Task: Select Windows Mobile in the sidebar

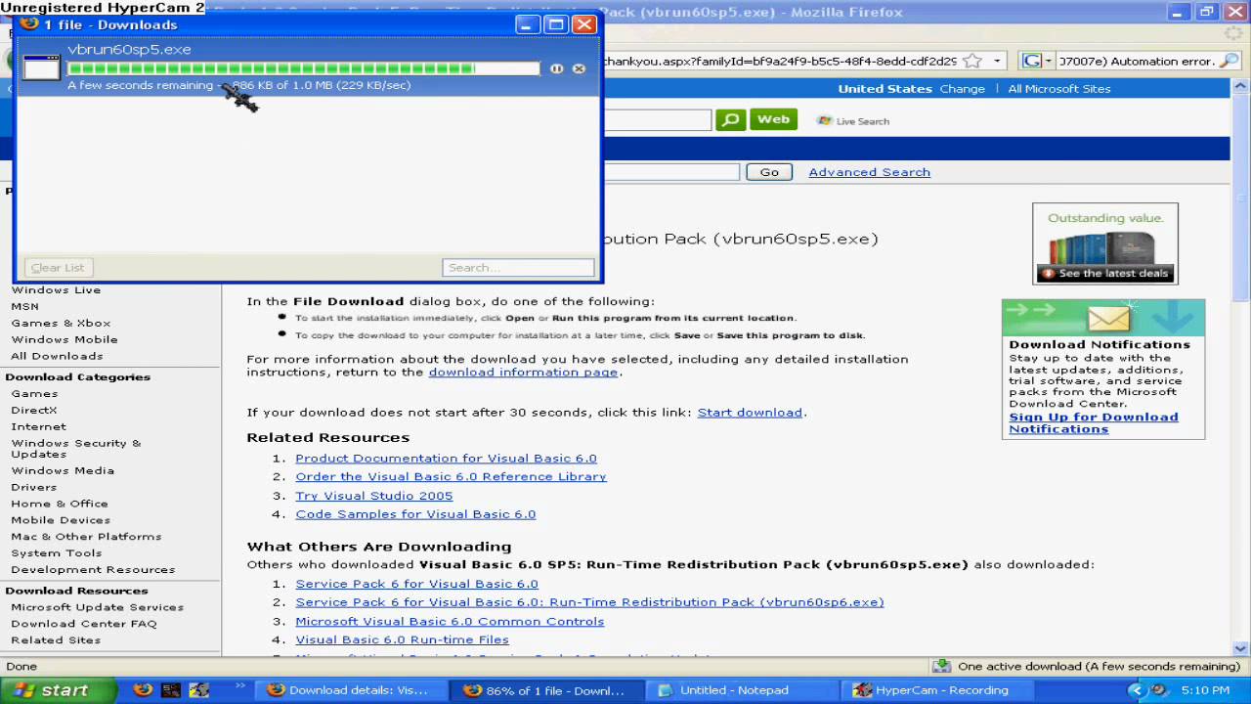Action: 65,339
